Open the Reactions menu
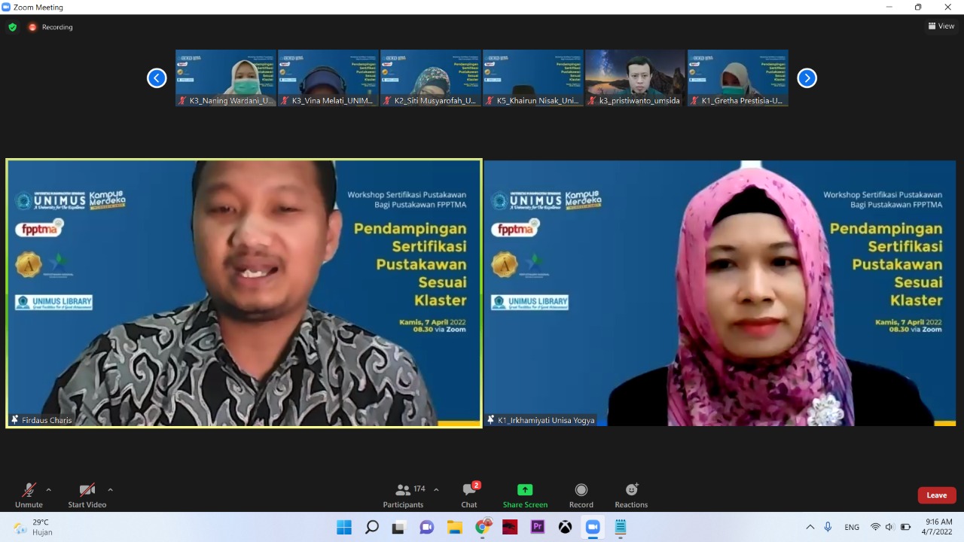Viewport: 964px width, 542px height. 631,495
